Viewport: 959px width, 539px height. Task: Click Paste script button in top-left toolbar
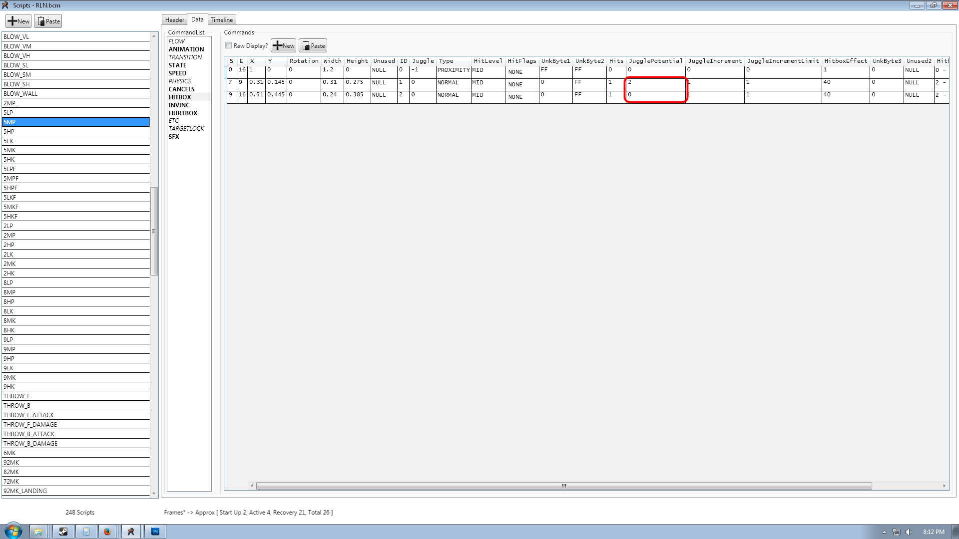[x=48, y=21]
